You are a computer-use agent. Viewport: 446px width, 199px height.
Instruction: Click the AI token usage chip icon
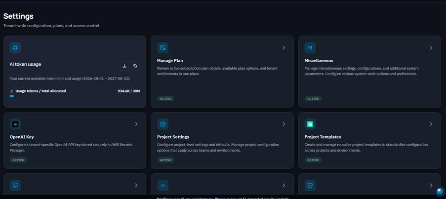point(15,48)
